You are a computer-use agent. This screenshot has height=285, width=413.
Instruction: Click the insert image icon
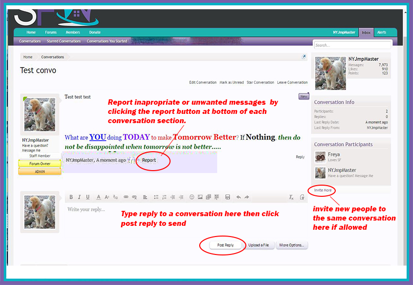pos(200,197)
